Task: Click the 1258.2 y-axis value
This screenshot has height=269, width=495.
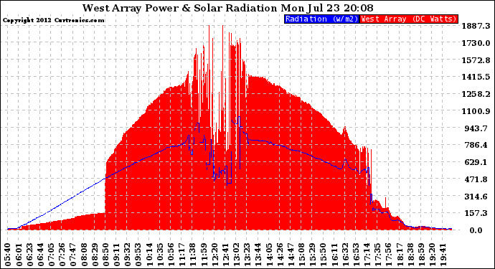Action: coord(476,94)
